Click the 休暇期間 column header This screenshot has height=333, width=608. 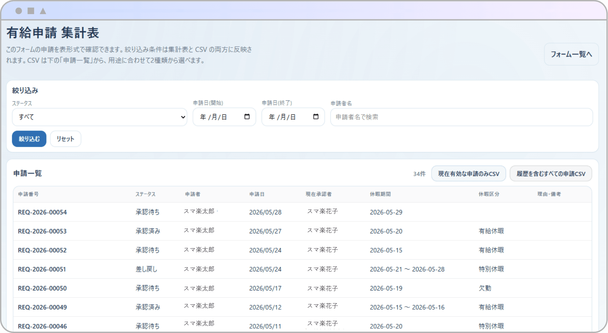pos(380,194)
